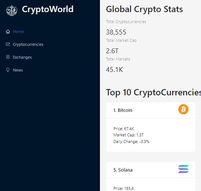Click the Cryptocurrencies chart icon
This screenshot has height=191, width=201.
(8, 44)
